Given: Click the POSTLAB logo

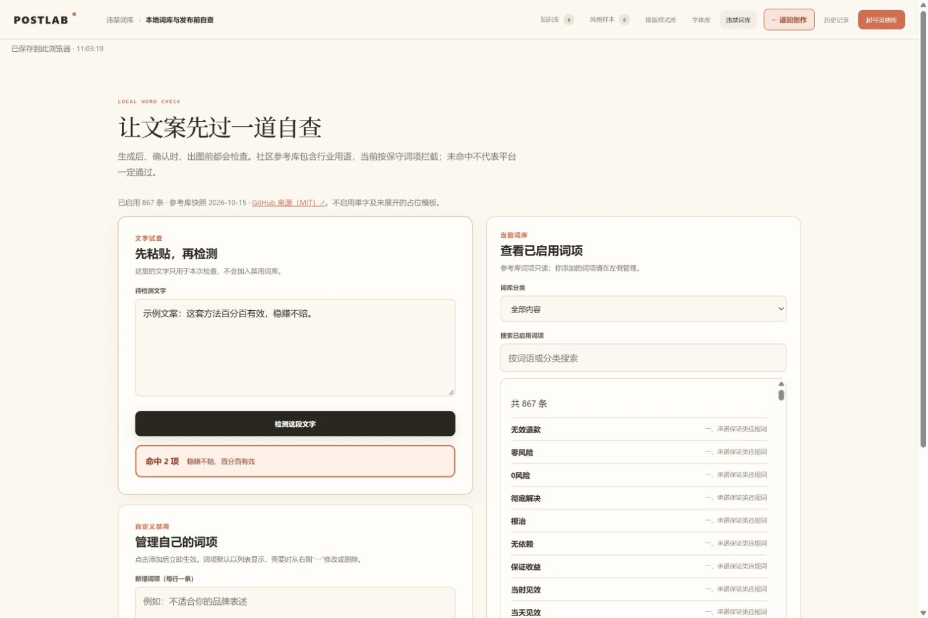Looking at the screenshot, I should 44,19.
